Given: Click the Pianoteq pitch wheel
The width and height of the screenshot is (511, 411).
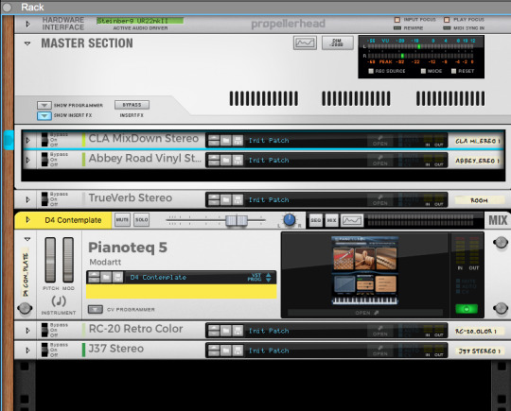Looking at the screenshot, I should 50,260.
